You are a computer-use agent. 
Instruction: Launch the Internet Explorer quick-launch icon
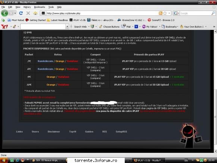coord(17,160)
